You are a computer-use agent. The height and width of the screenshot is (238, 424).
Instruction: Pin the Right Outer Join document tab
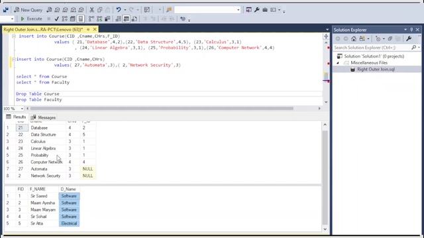click(88, 29)
